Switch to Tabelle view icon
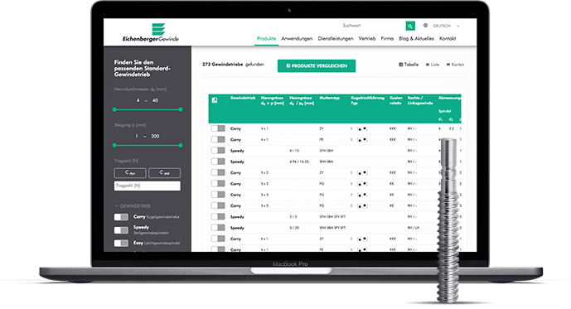 click(x=400, y=65)
